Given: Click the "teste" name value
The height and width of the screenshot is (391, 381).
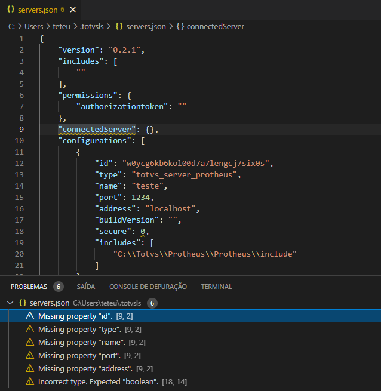Looking at the screenshot, I should [148, 186].
